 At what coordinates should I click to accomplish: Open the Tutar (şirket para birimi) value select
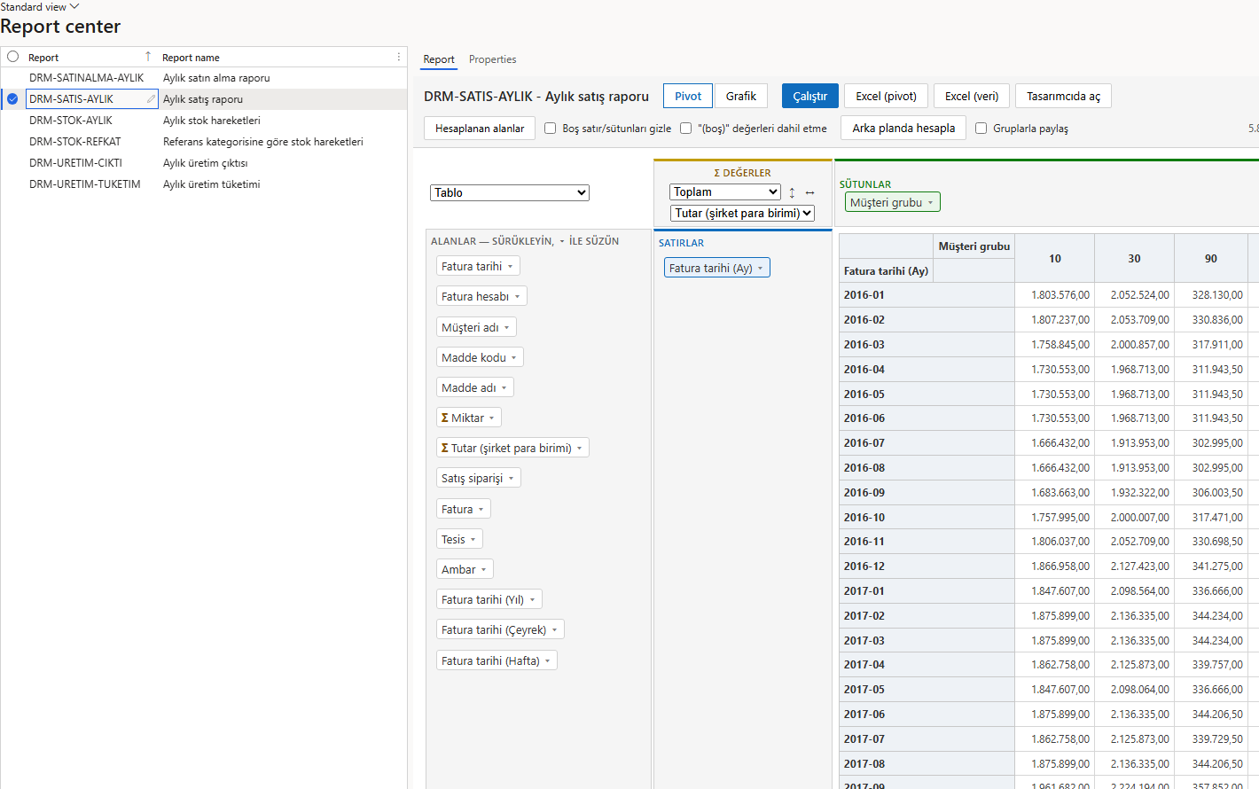pos(743,214)
